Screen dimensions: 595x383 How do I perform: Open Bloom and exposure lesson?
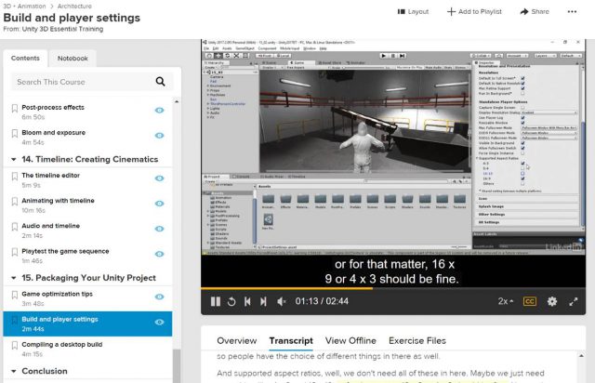pyautogui.click(x=54, y=133)
